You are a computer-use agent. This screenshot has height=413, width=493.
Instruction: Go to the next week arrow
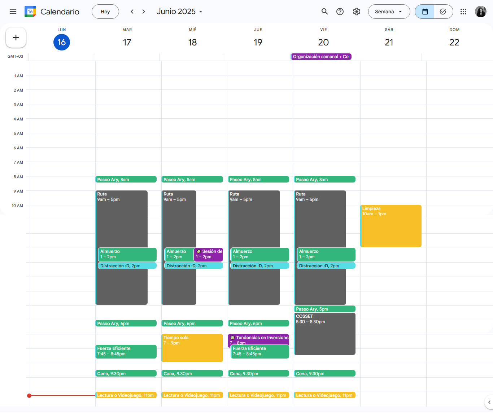pos(144,12)
